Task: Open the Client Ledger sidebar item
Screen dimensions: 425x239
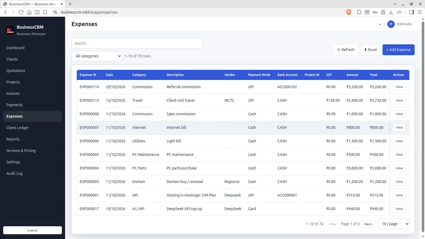Action: tap(32, 128)
